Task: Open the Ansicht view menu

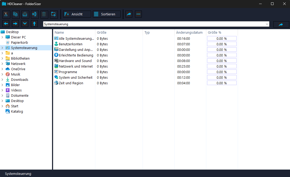Action: [x=77, y=14]
